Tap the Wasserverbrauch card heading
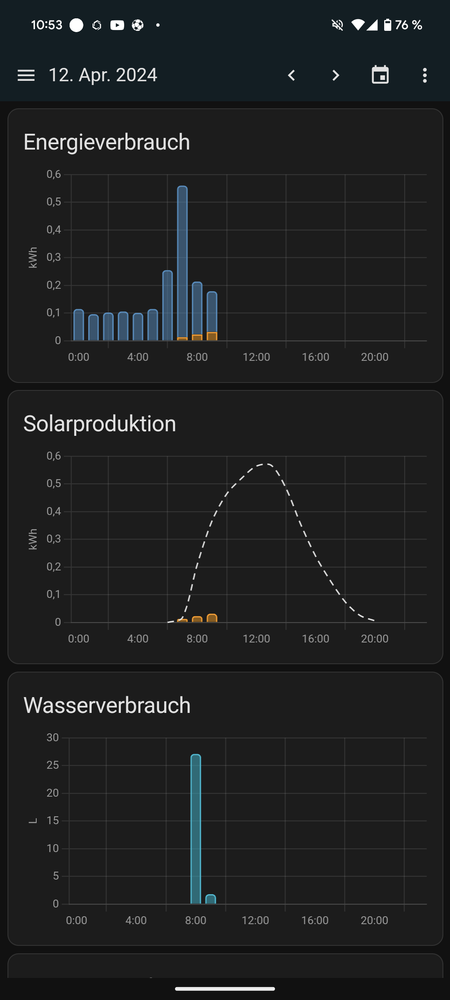 (107, 705)
